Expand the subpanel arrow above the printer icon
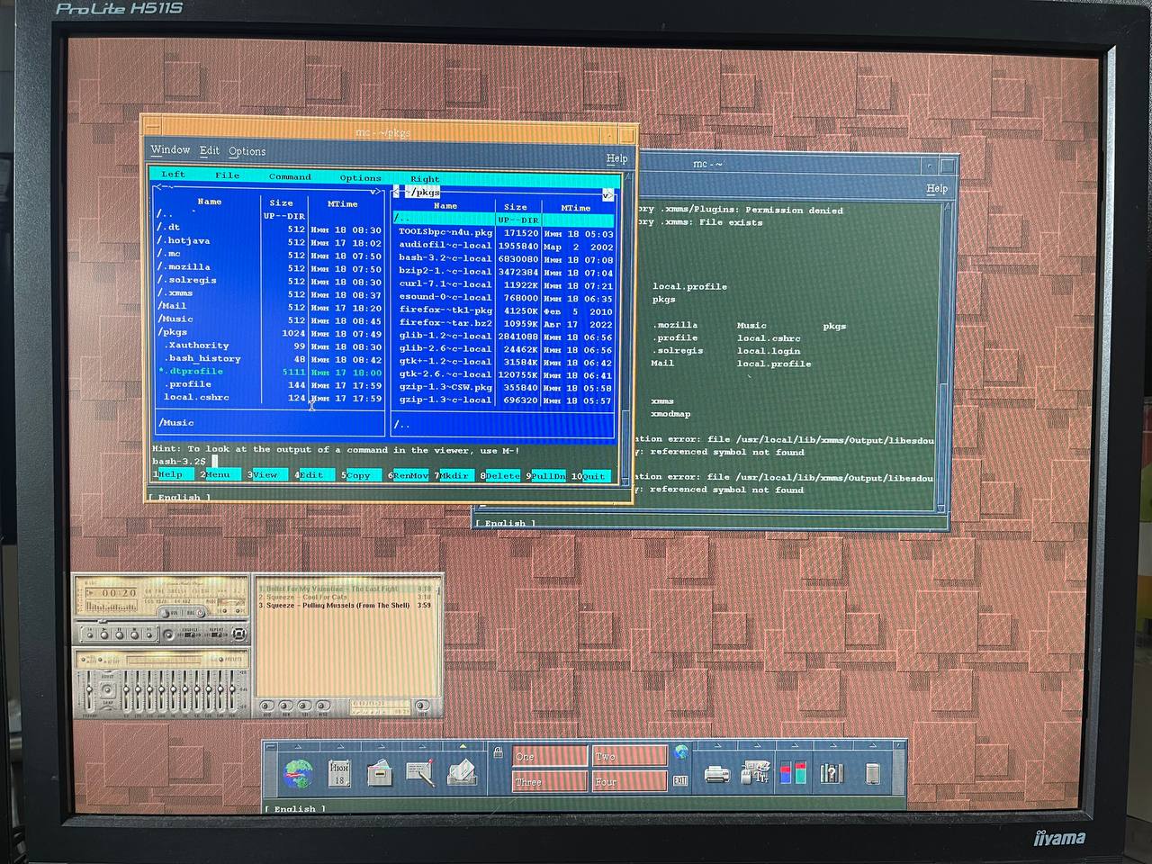 click(717, 746)
